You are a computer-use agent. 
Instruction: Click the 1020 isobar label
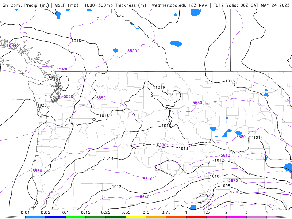[x=42, y=105]
